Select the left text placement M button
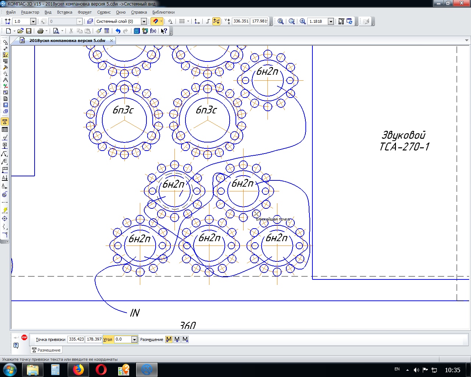This screenshot has width=471, height=377. click(169, 339)
